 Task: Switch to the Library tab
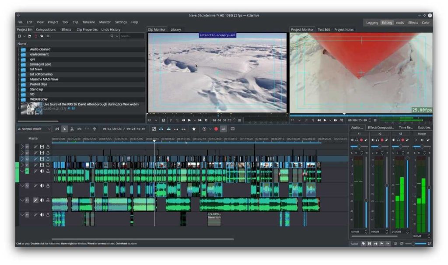click(x=175, y=30)
